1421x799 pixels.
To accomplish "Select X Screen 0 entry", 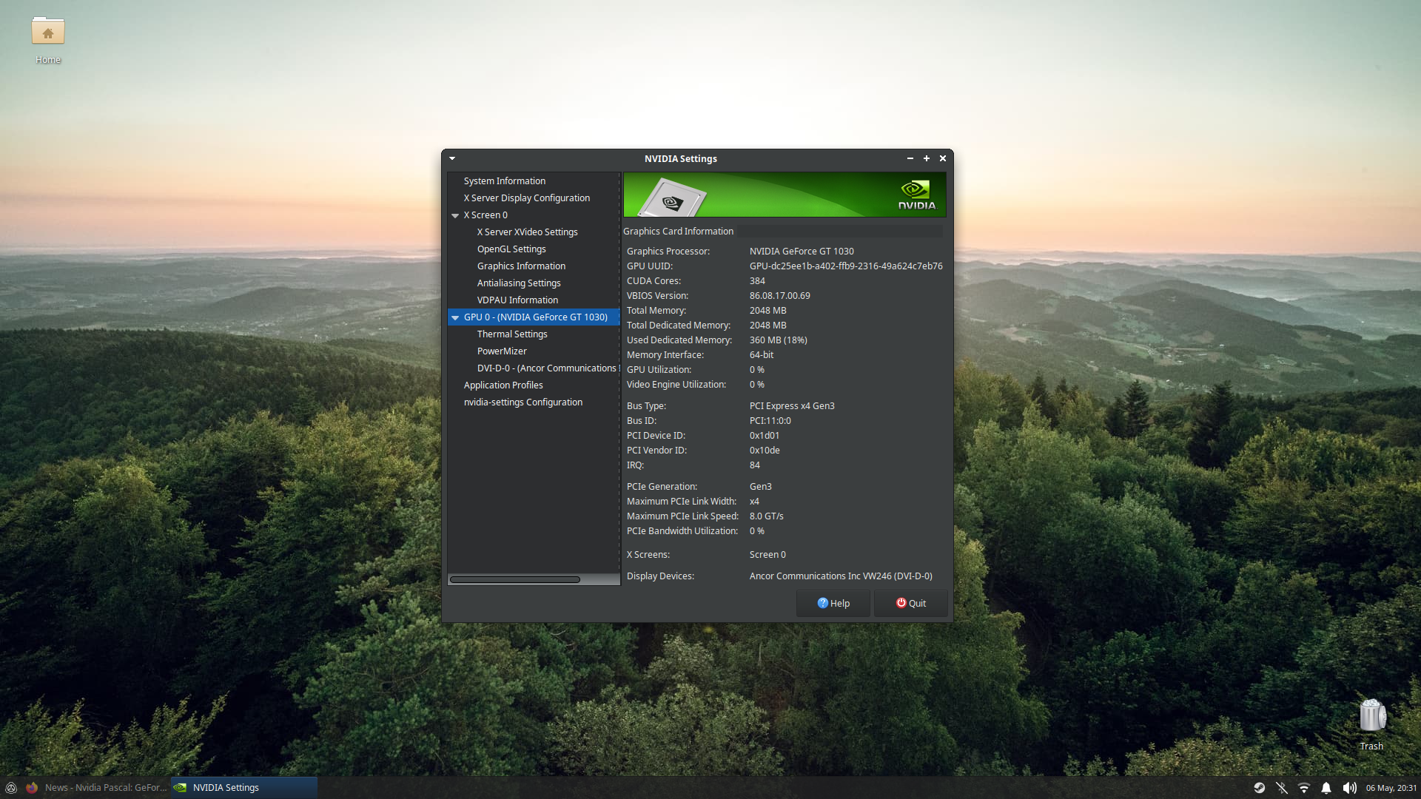I will click(x=486, y=215).
